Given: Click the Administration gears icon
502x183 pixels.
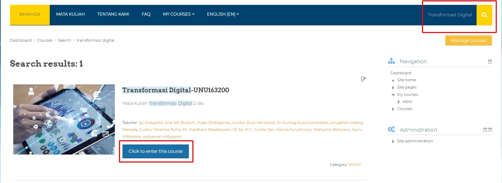Looking at the screenshot, I should pyautogui.click(x=391, y=130).
